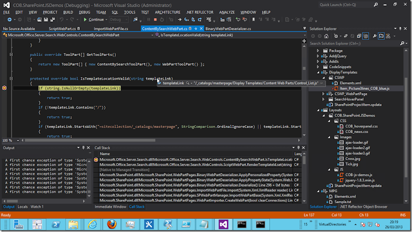Open Firefox from the taskbar
This screenshot has height=232, width=412.
[x=112, y=224]
